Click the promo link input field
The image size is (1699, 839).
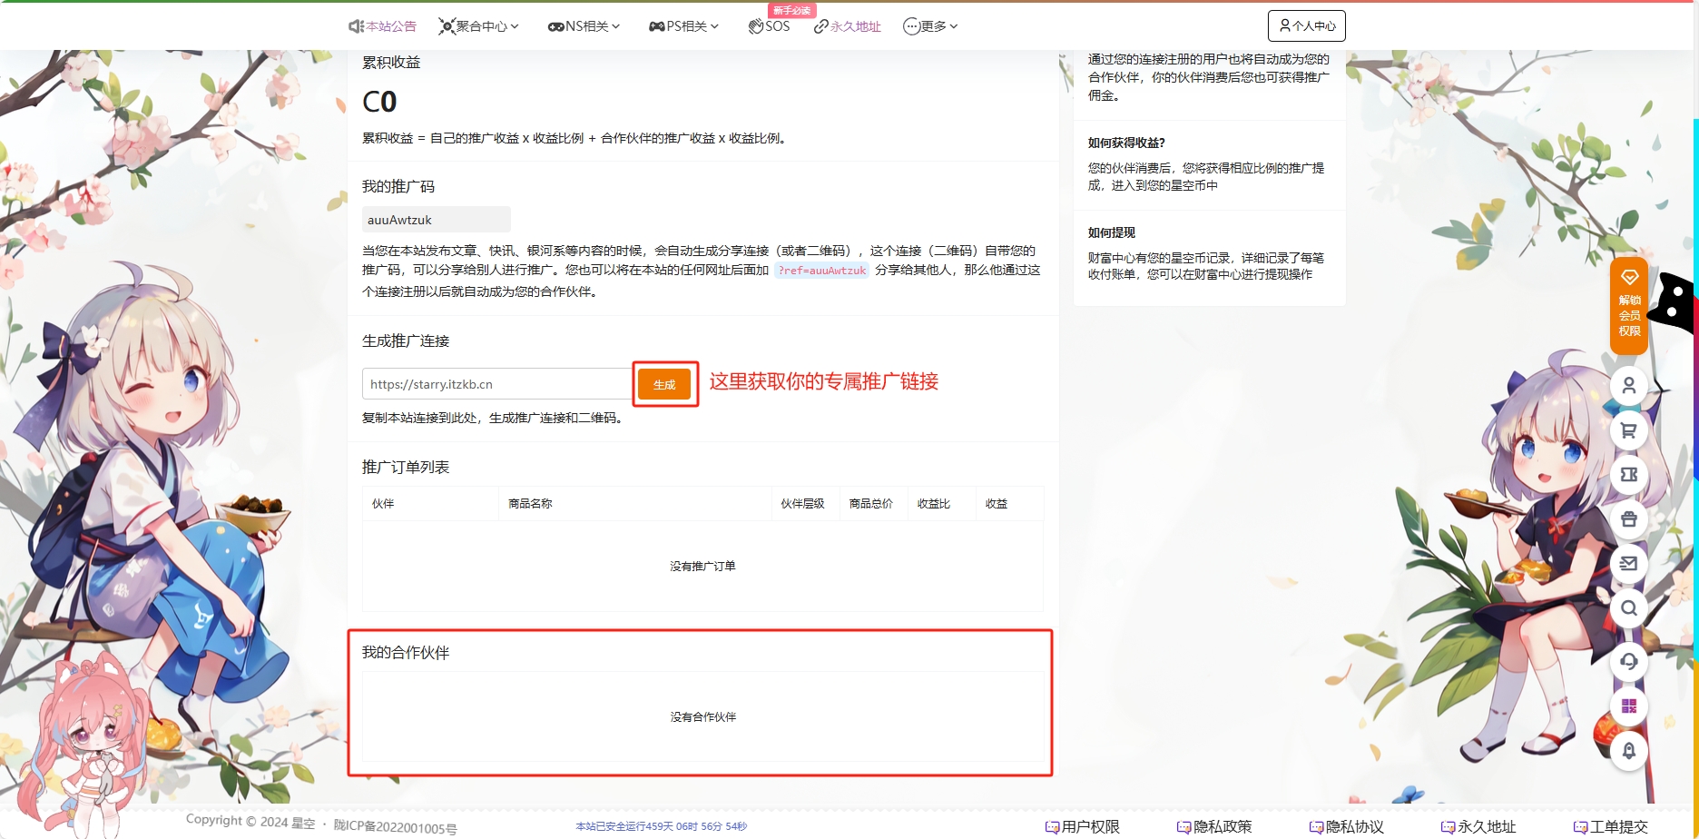[495, 383]
